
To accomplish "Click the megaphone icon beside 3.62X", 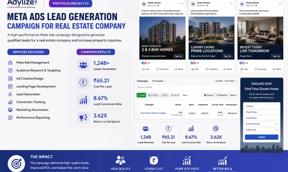I will (x=83, y=118).
